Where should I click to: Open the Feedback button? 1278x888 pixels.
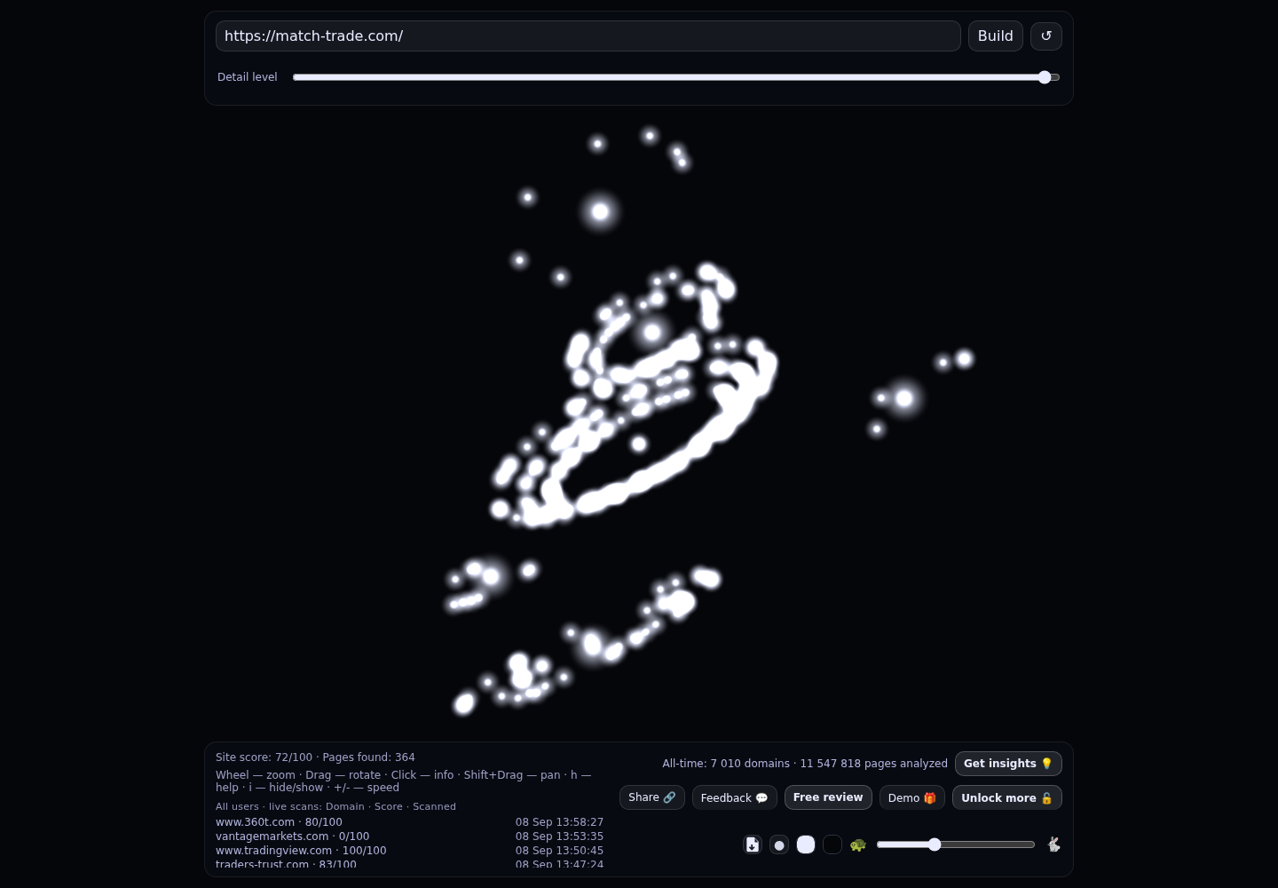[734, 797]
